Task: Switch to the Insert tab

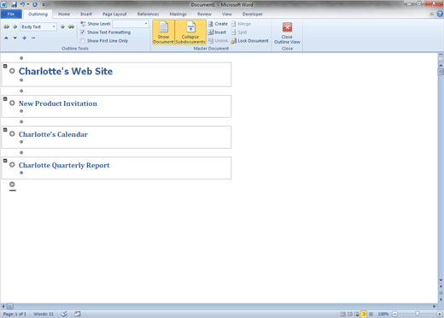Action: coord(86,14)
